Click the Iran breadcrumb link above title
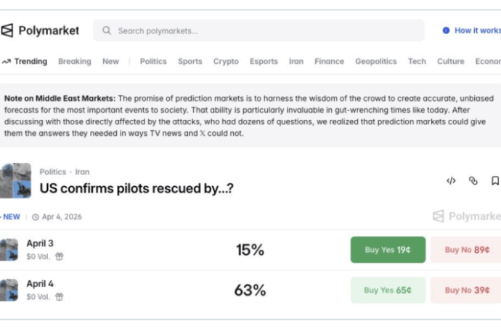 (x=82, y=172)
